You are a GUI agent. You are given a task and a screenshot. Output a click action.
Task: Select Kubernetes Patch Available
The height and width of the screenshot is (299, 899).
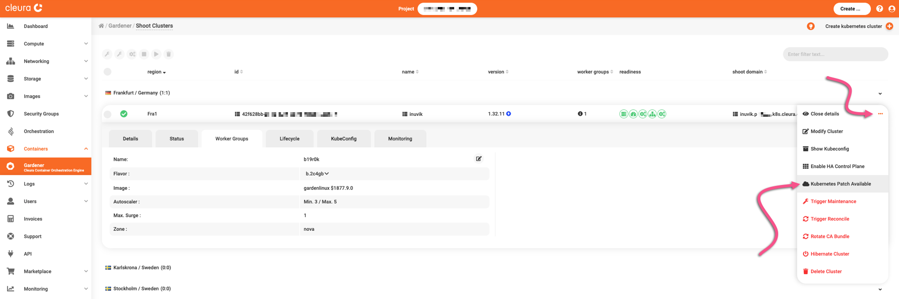pyautogui.click(x=842, y=184)
